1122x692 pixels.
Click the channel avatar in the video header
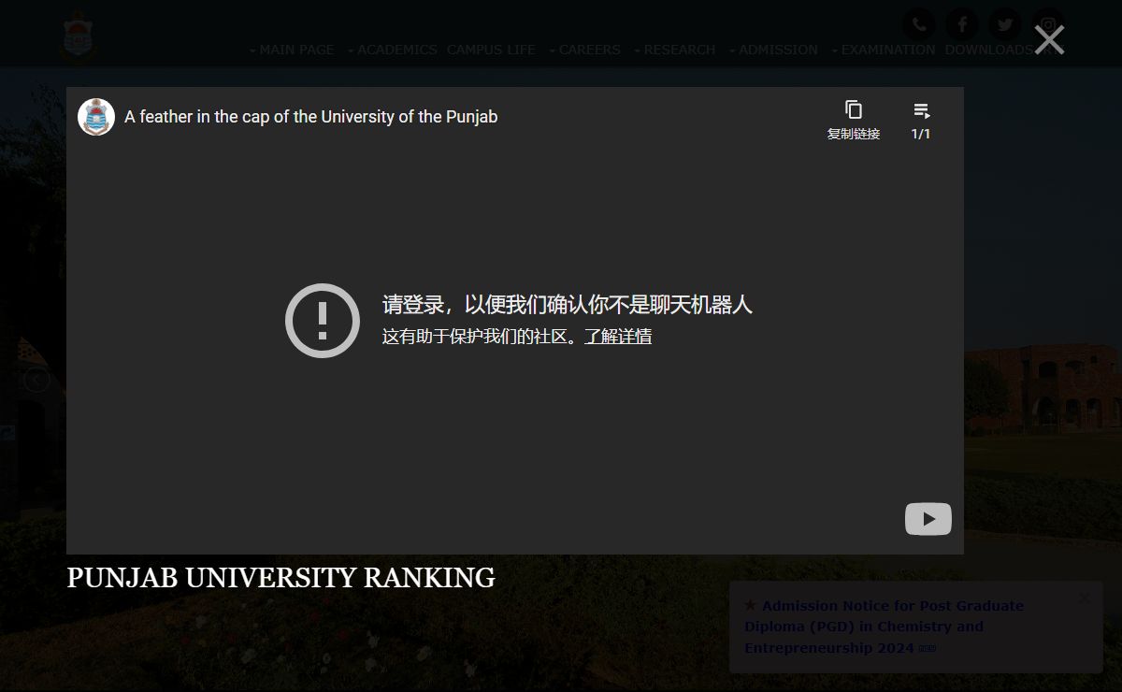[96, 117]
